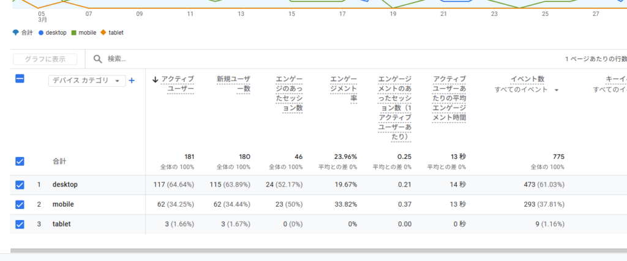
Task: Click the desktop legend blue dot
Action: [40, 32]
